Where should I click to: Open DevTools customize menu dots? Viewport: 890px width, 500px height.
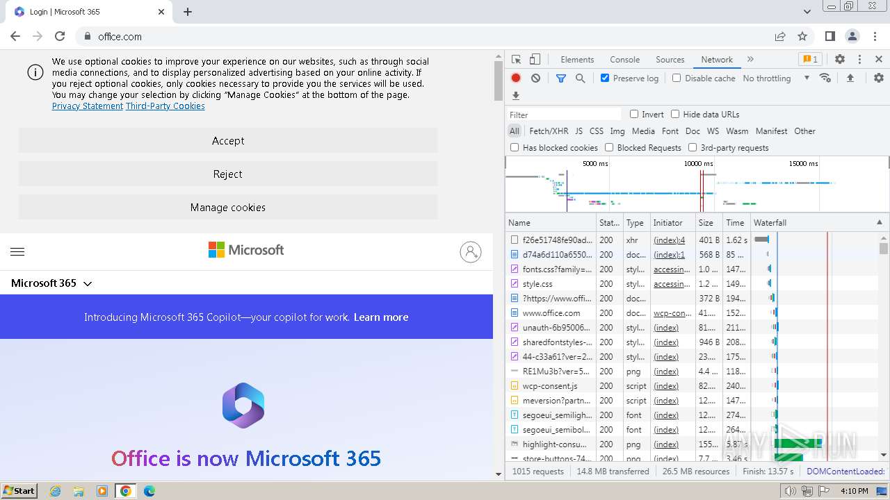click(x=859, y=60)
